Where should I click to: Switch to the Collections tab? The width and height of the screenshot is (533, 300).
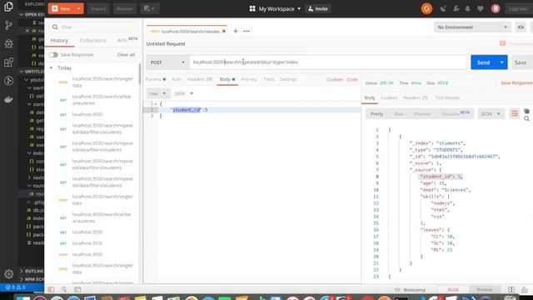[92, 41]
